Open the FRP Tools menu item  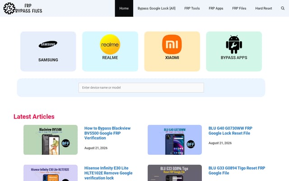coord(192,8)
